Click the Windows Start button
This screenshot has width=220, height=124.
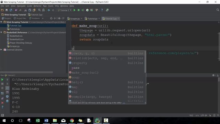(4, 121)
